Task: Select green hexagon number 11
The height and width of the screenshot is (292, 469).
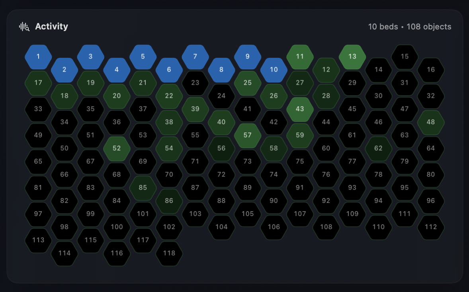Action: click(300, 56)
